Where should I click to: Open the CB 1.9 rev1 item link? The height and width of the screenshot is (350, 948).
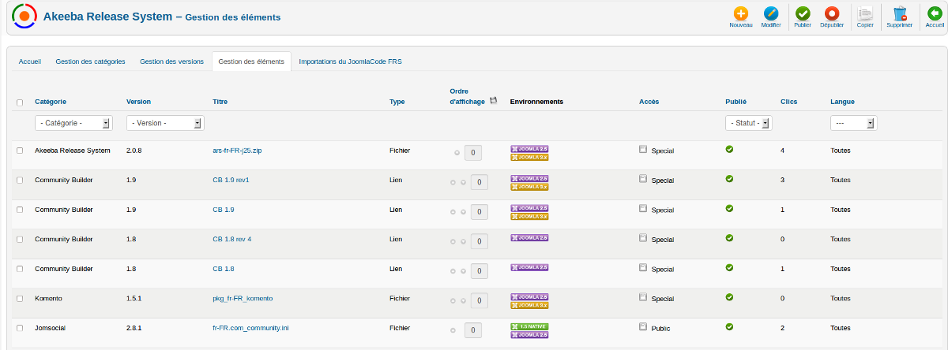[x=231, y=180]
